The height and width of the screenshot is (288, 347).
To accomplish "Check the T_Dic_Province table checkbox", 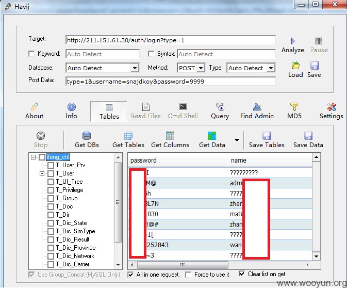I will coord(51,248).
